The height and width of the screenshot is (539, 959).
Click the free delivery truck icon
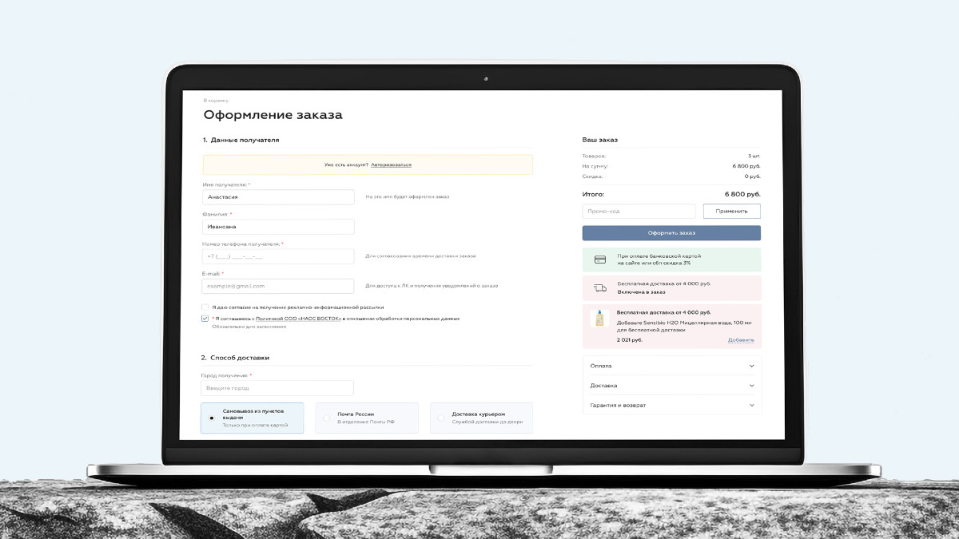[x=599, y=288]
